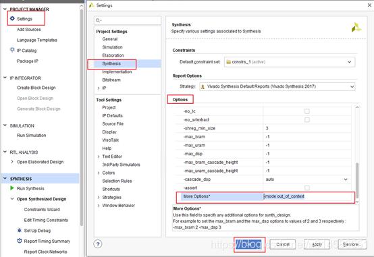This screenshot has height=257, width=374.
Task: Select Selection Rules setting
Action: pyautogui.click(x=117, y=181)
